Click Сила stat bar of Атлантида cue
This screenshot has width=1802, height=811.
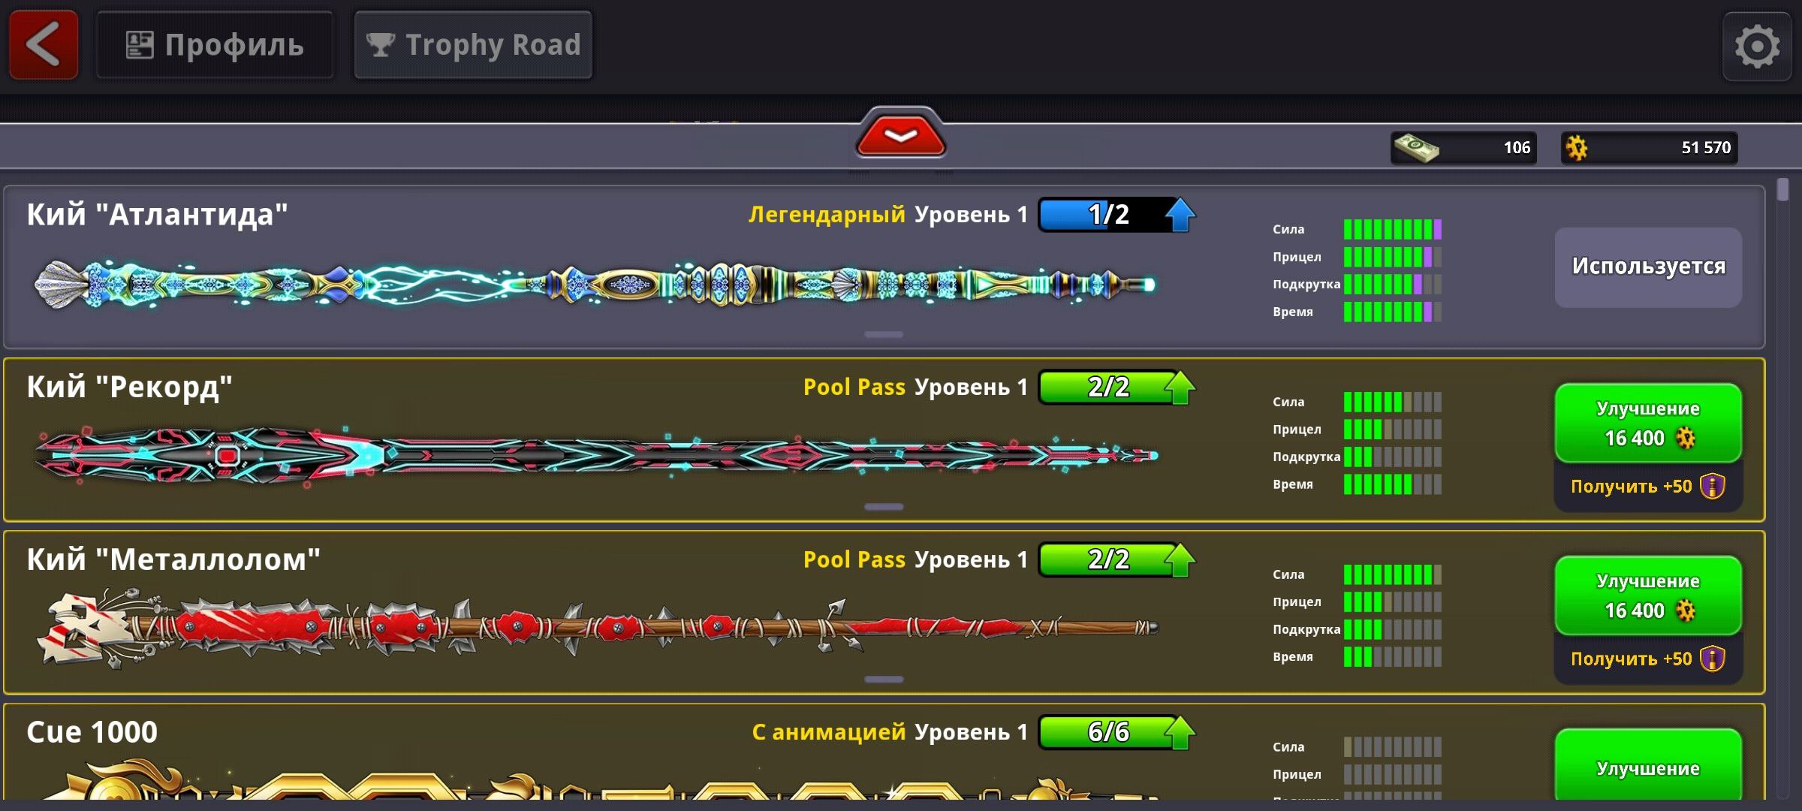(x=1393, y=229)
